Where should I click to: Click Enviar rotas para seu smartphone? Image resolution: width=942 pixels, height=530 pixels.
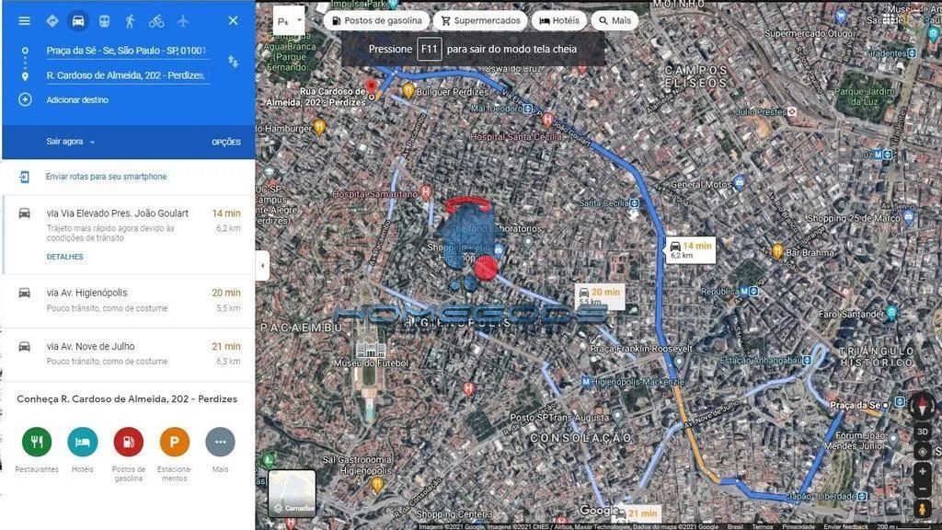point(107,177)
